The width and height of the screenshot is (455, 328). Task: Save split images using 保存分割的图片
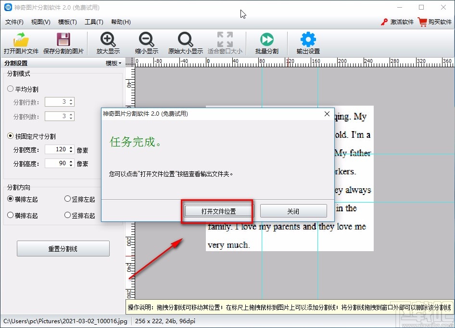point(63,42)
